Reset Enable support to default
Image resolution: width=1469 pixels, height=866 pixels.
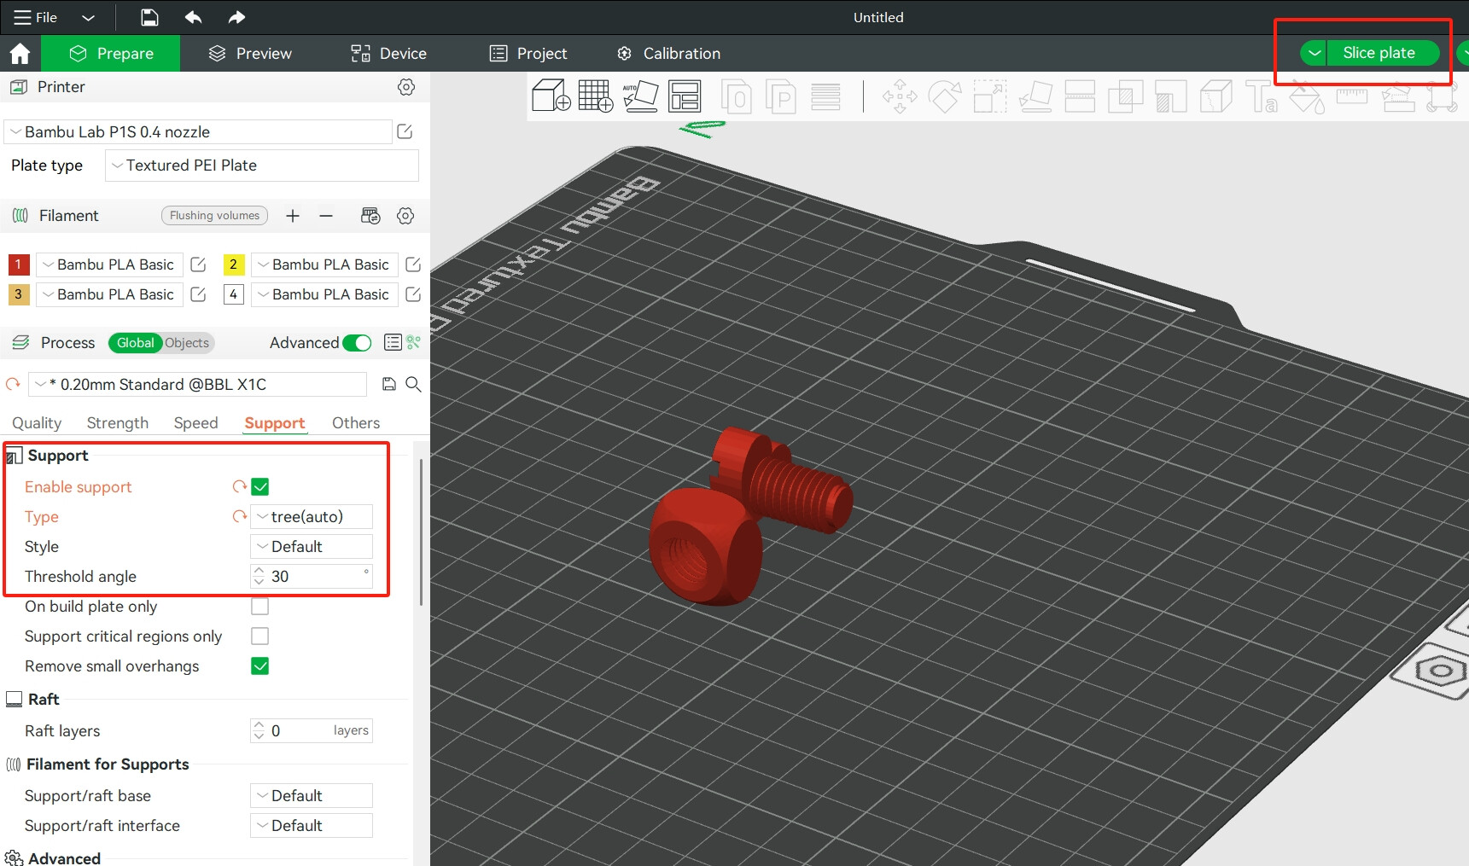point(240,486)
